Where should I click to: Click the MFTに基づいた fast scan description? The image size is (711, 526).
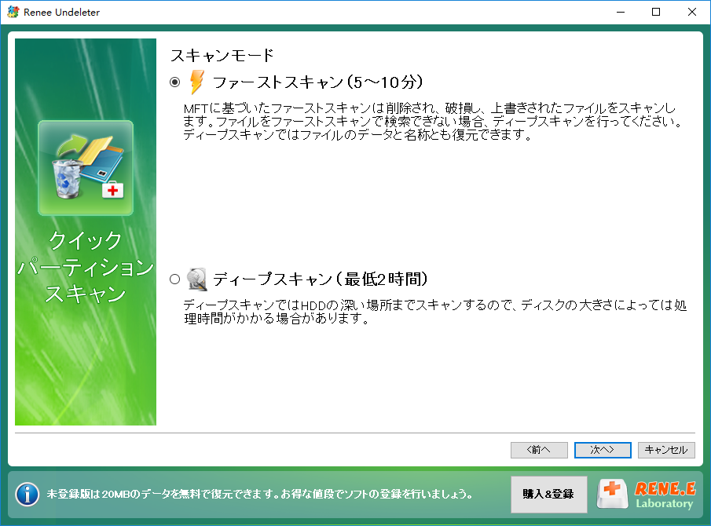pyautogui.click(x=433, y=122)
